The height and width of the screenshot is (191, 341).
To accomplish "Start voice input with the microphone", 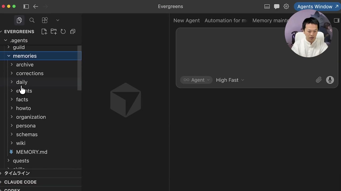I will (x=330, y=80).
